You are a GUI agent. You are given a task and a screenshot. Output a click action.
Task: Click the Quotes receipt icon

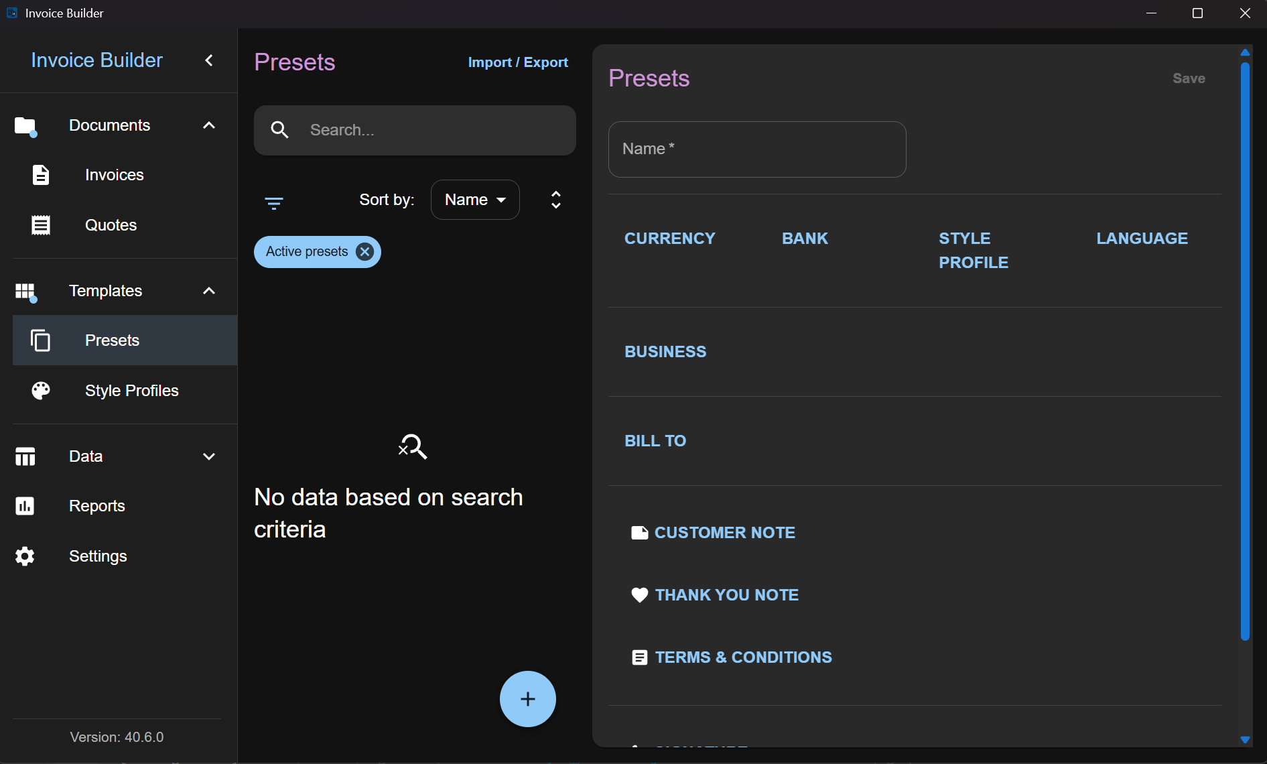41,225
